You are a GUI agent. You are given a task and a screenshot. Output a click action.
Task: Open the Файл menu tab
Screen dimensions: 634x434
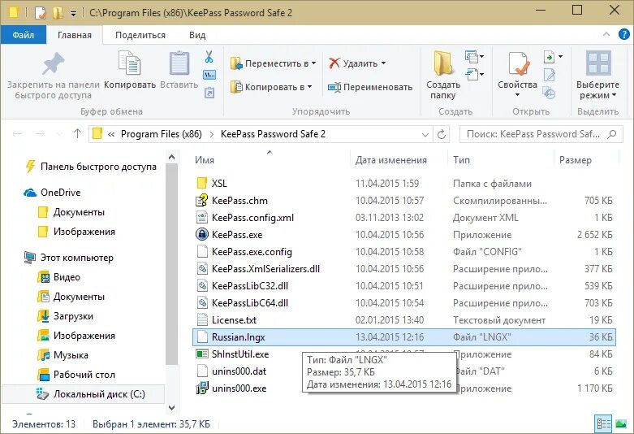(23, 35)
